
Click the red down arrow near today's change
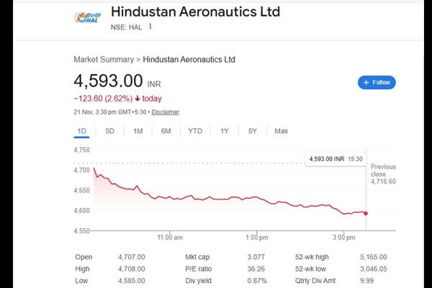point(137,99)
